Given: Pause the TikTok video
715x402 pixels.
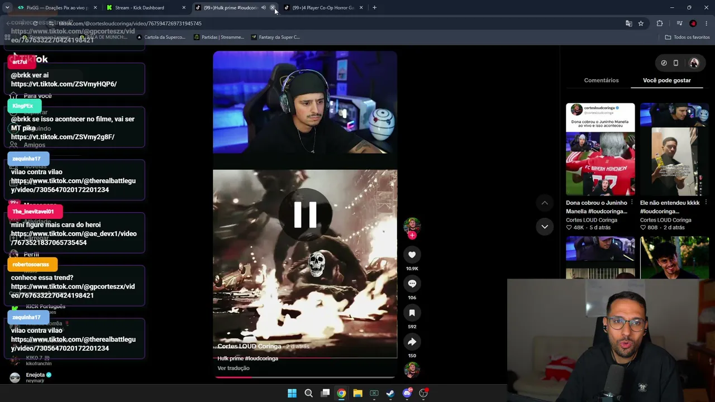Looking at the screenshot, I should pos(305,215).
